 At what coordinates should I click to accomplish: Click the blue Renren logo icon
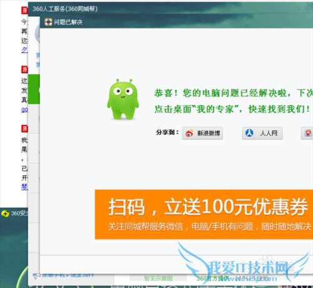pos(249,133)
